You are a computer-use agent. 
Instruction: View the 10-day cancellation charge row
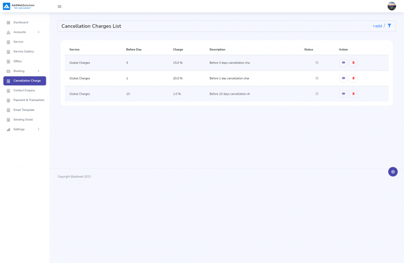(x=343, y=94)
